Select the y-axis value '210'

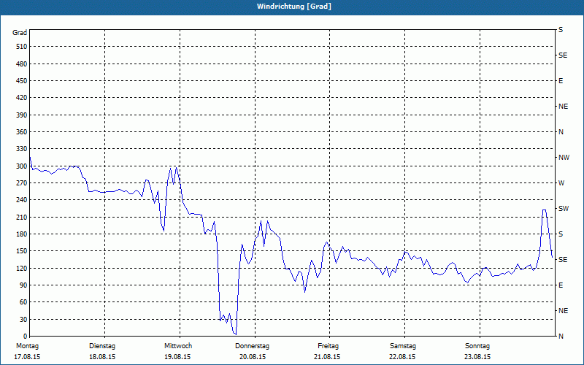[x=22, y=217]
